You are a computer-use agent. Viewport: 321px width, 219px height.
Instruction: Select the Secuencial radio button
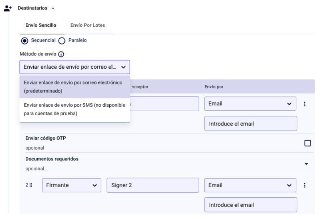[24, 40]
